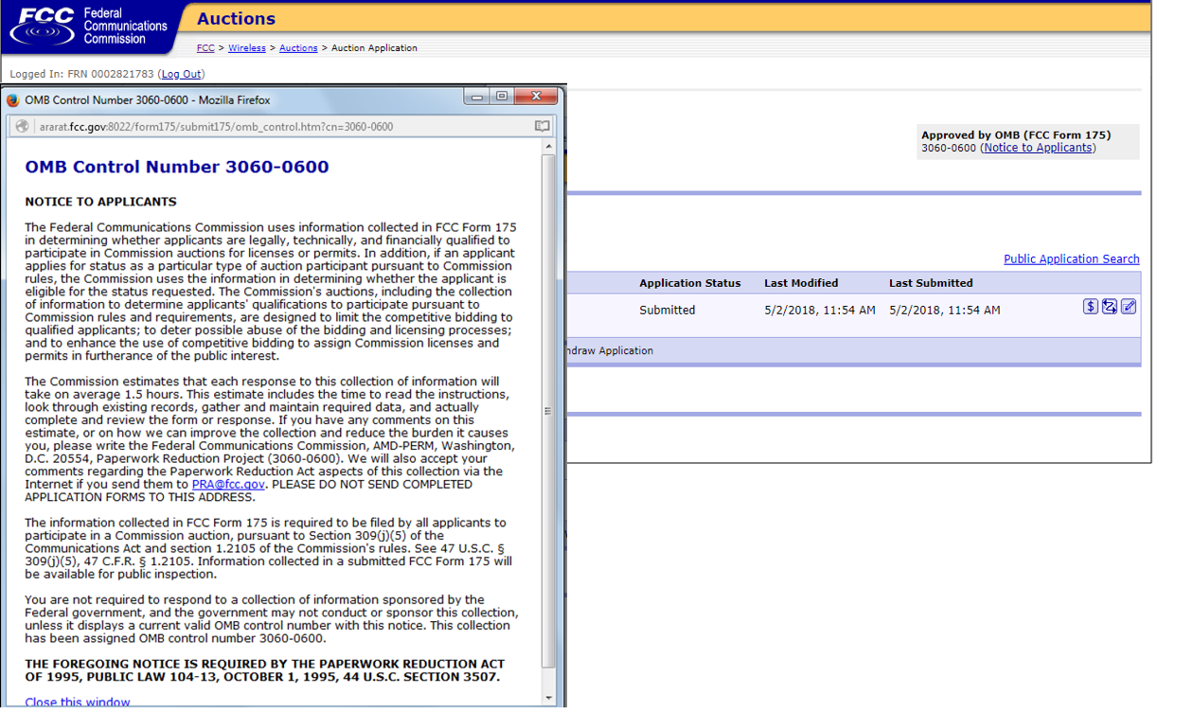Close the OMB popup with X button
This screenshot has width=1194, height=712.
coord(537,97)
